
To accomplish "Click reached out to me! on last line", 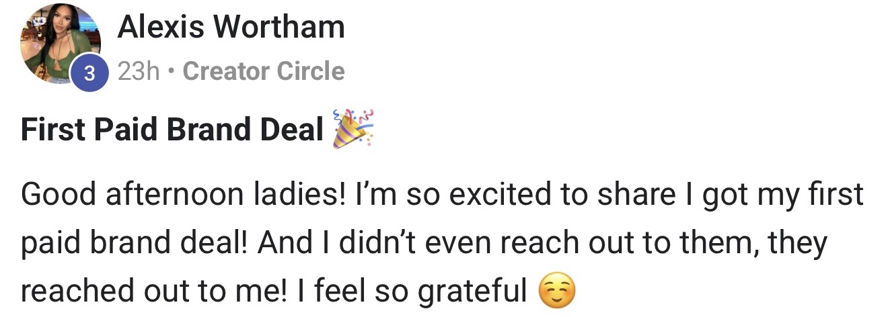I will pyautogui.click(x=148, y=291).
